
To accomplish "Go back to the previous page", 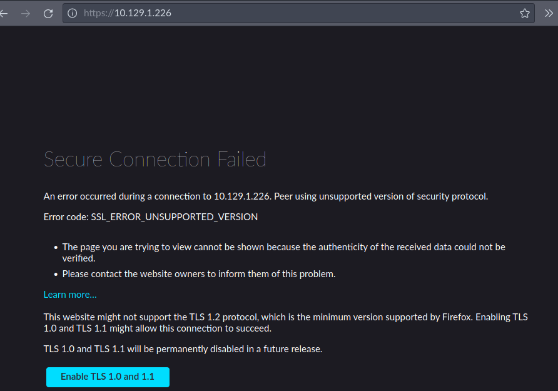I will [x=4, y=14].
